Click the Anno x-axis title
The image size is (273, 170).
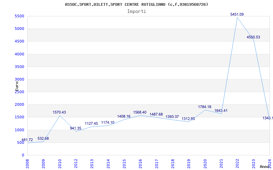click(x=265, y=167)
